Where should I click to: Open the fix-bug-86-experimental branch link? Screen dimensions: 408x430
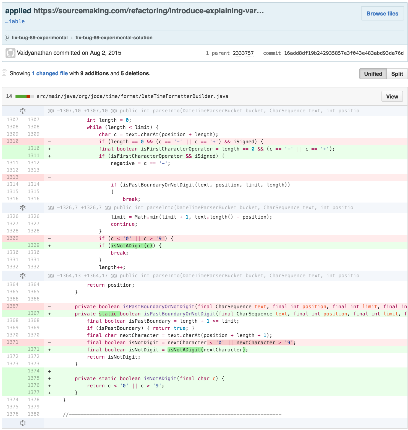tap(40, 38)
